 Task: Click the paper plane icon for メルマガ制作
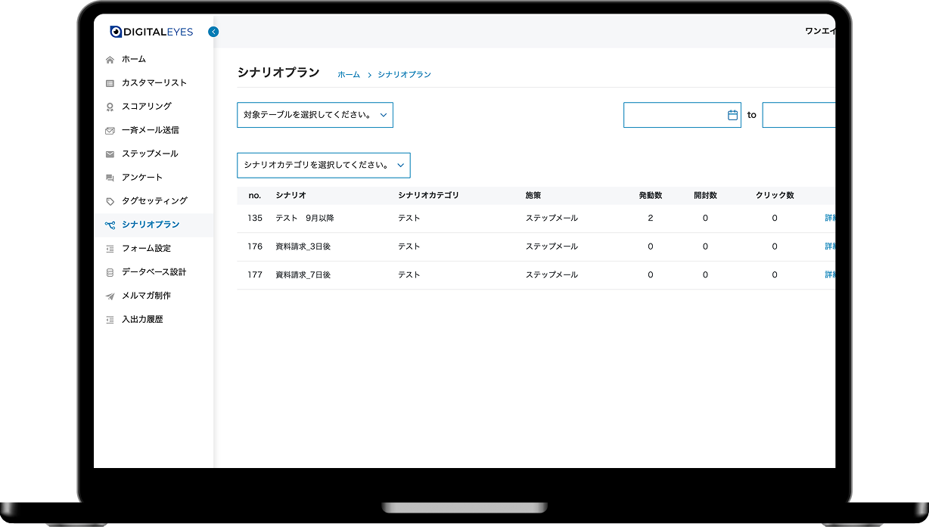click(110, 296)
